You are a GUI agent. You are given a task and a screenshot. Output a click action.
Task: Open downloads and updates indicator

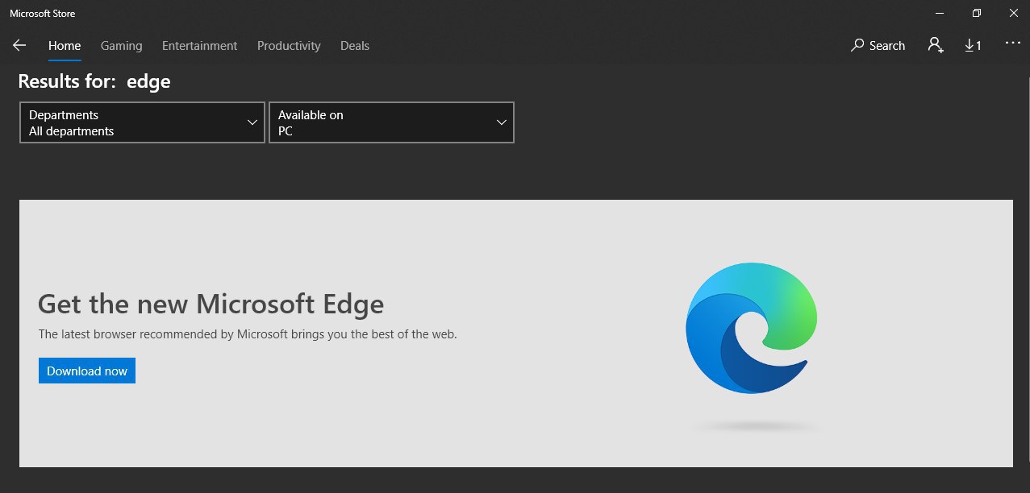(974, 46)
